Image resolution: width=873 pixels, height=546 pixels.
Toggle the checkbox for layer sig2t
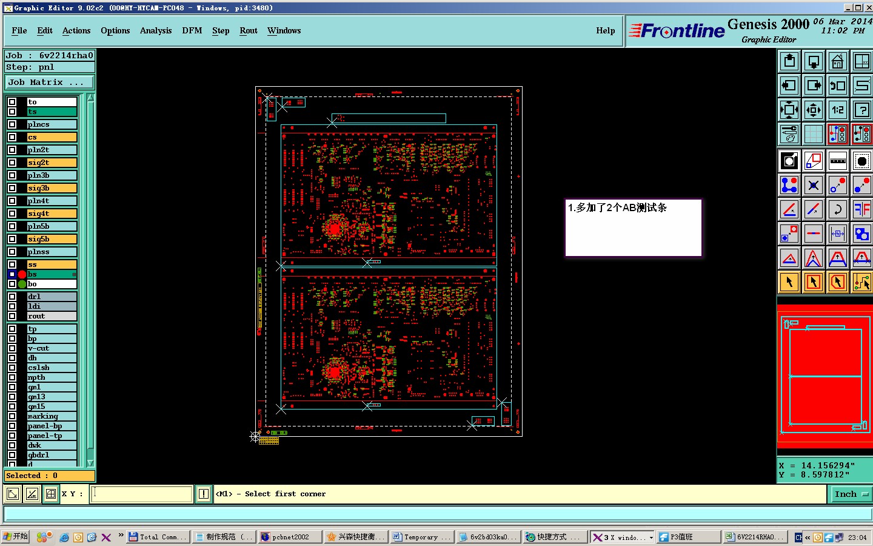[12, 163]
